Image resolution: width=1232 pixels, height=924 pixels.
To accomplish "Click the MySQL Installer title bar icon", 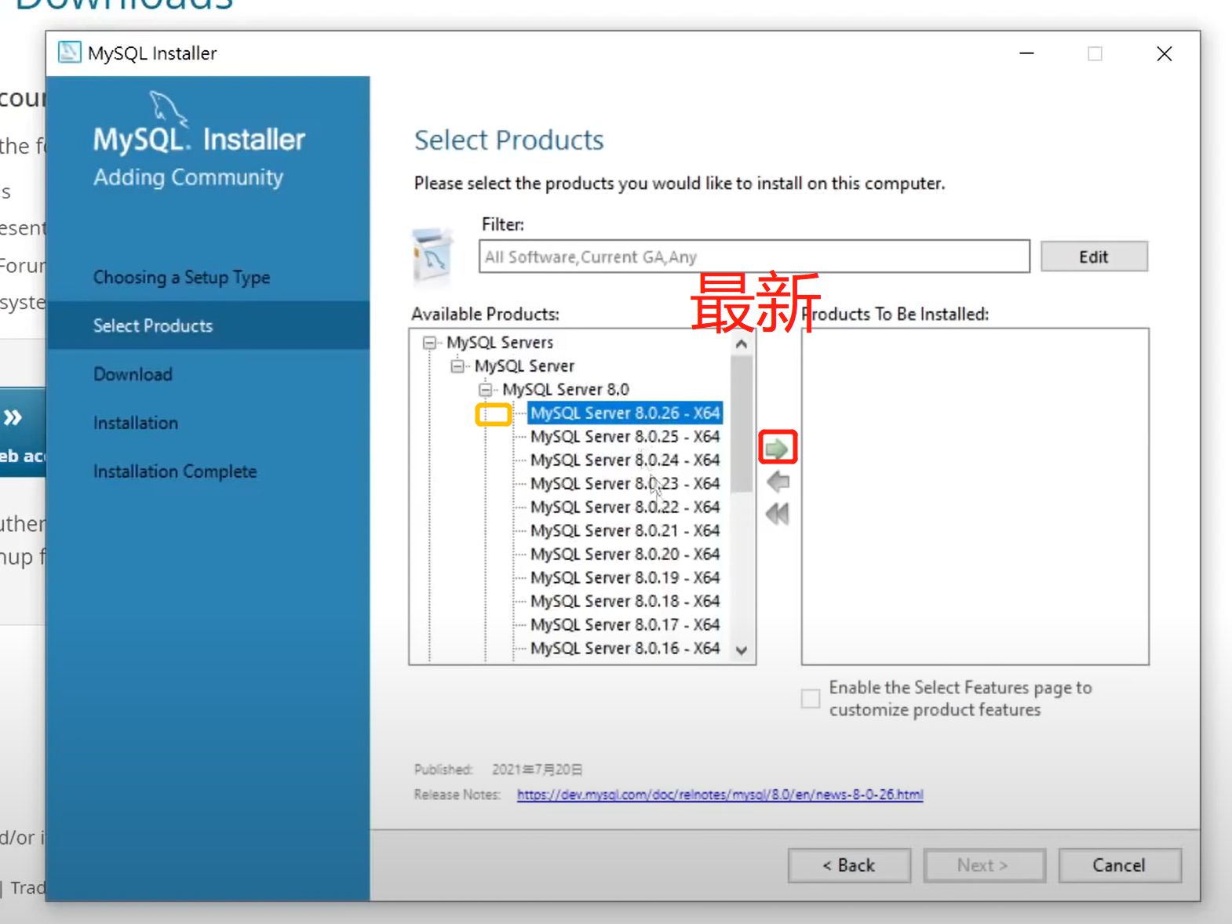I will click(70, 53).
